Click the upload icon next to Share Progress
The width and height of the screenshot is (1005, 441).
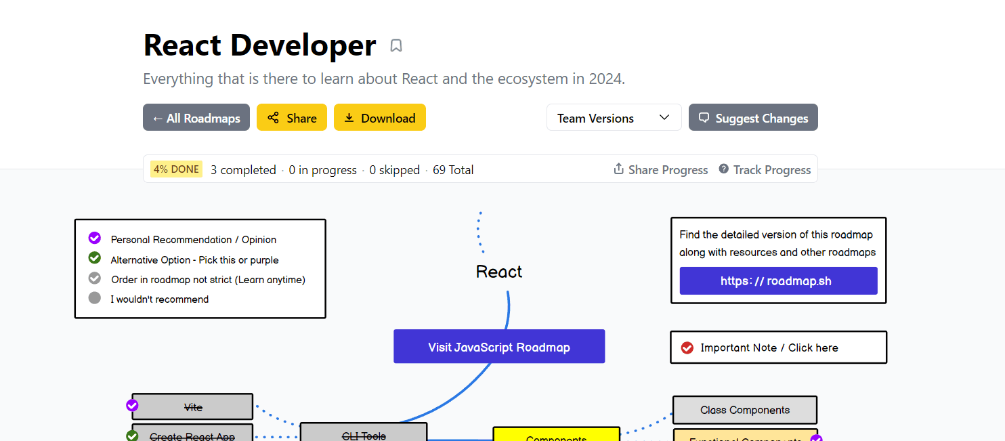tap(618, 169)
